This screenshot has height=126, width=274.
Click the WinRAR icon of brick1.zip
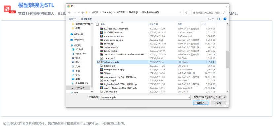pyautogui.click(x=101, y=44)
